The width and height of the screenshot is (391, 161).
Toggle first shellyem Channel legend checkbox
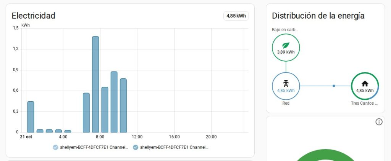point(55,147)
